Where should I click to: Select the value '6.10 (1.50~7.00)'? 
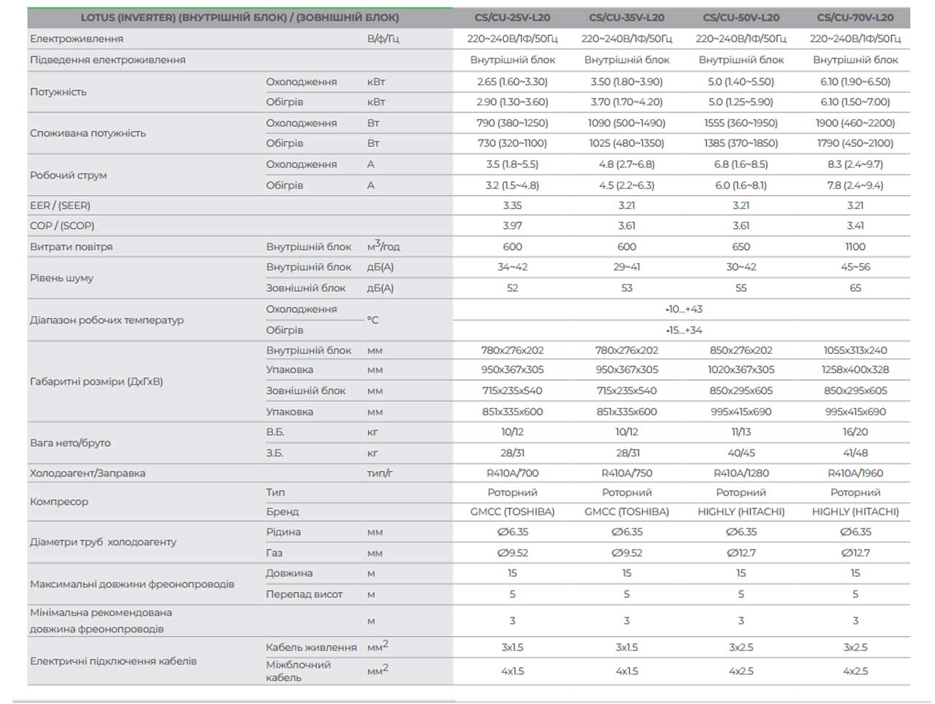(855, 102)
